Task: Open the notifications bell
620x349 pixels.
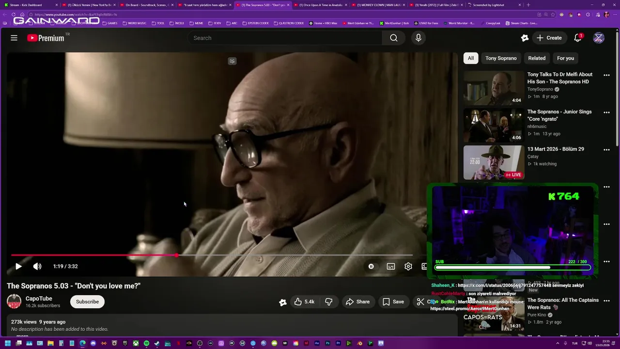Action: 577,38
